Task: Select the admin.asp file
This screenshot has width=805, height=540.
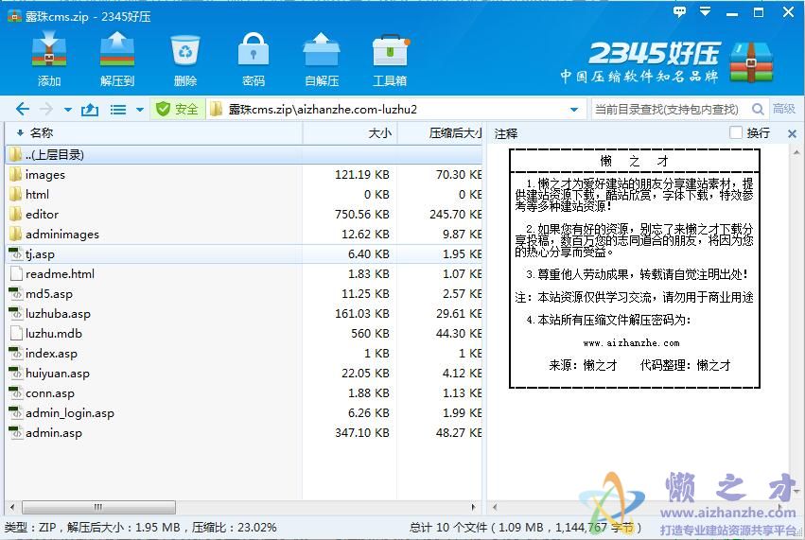Action: [x=244, y=433]
